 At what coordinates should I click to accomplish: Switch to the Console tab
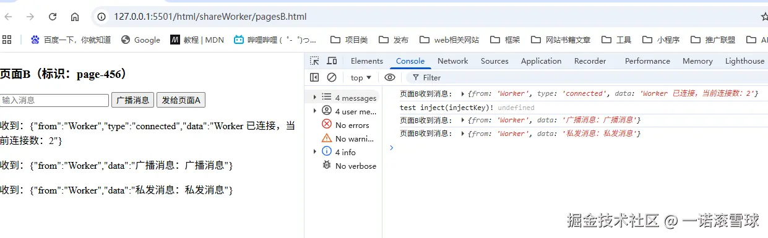click(410, 61)
